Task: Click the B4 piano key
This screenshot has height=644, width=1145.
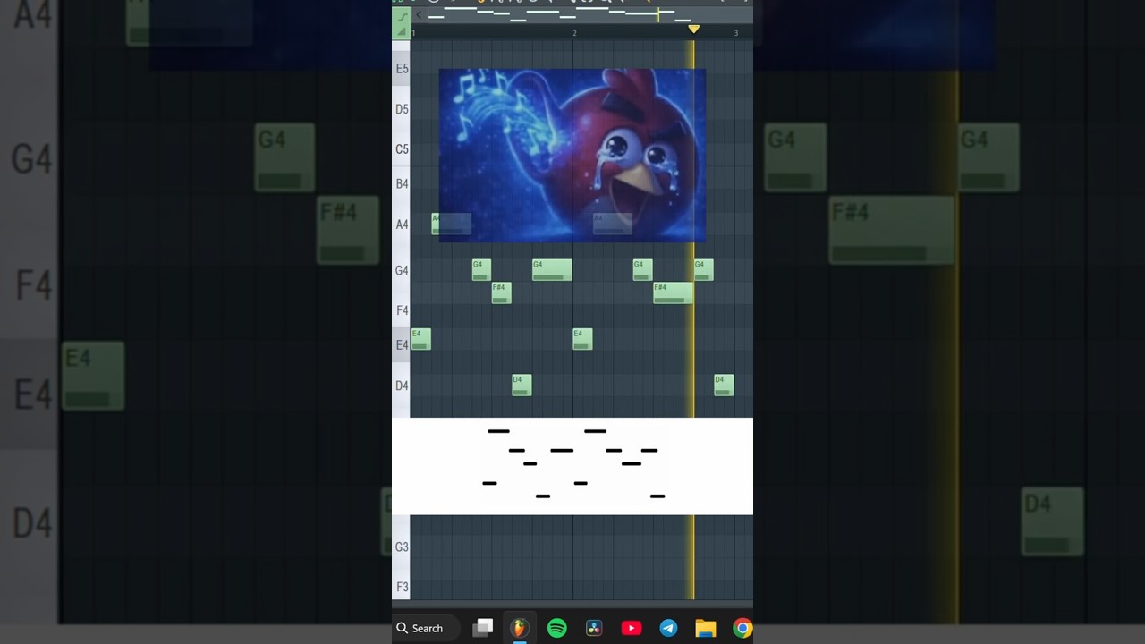Action: [x=402, y=183]
